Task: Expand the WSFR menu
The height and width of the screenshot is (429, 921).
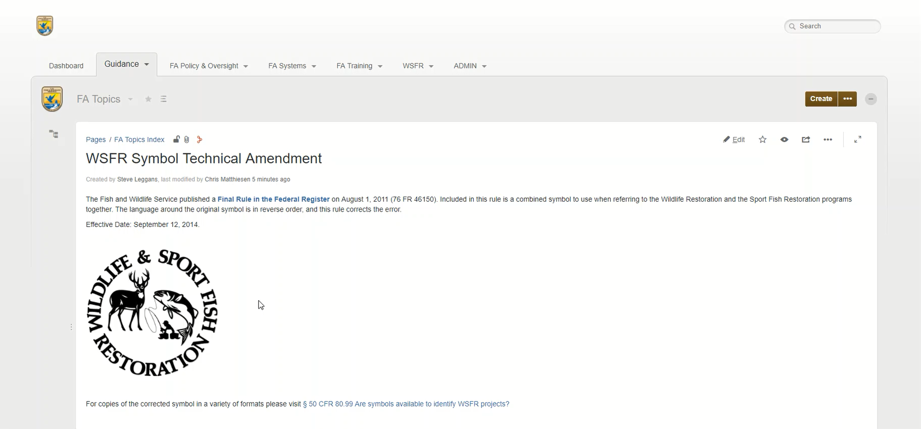Action: 418,66
